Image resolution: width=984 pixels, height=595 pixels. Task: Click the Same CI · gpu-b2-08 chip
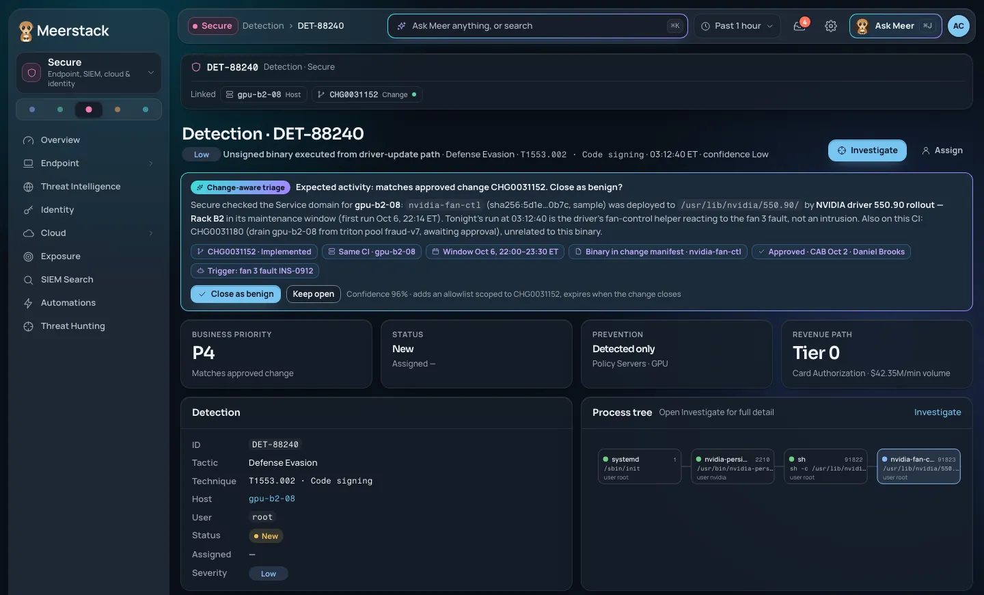click(372, 252)
